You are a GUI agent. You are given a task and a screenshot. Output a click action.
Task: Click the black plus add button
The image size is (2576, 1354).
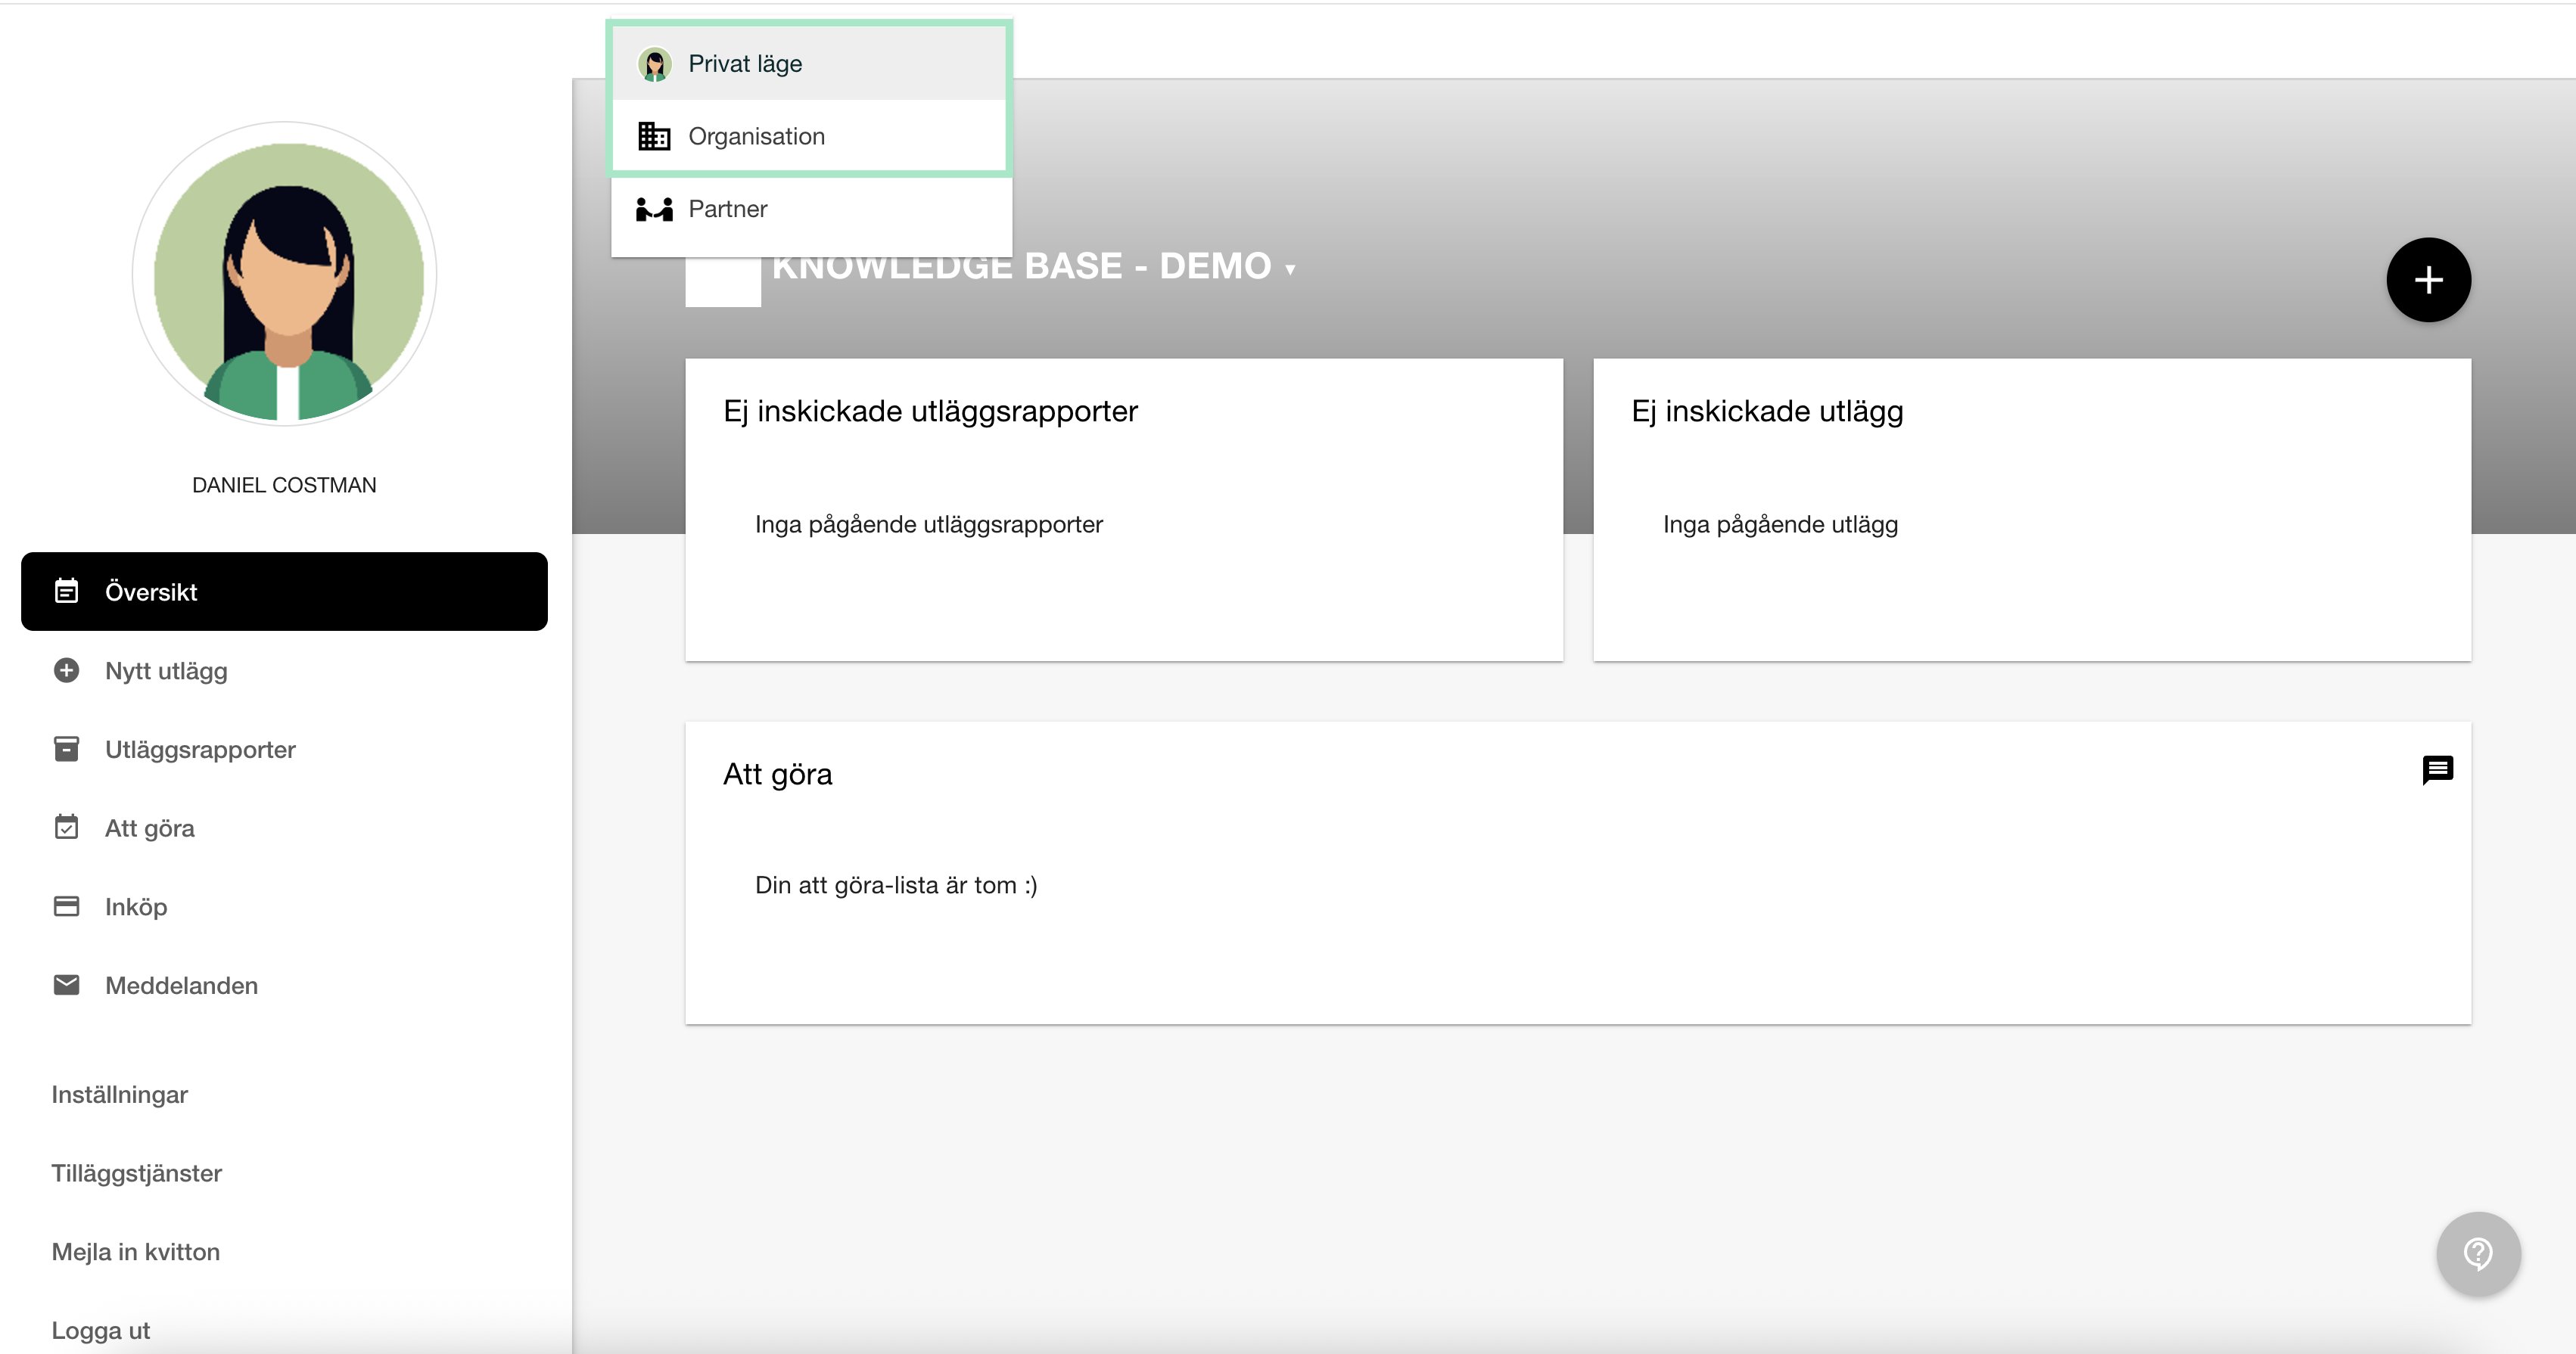point(2428,280)
